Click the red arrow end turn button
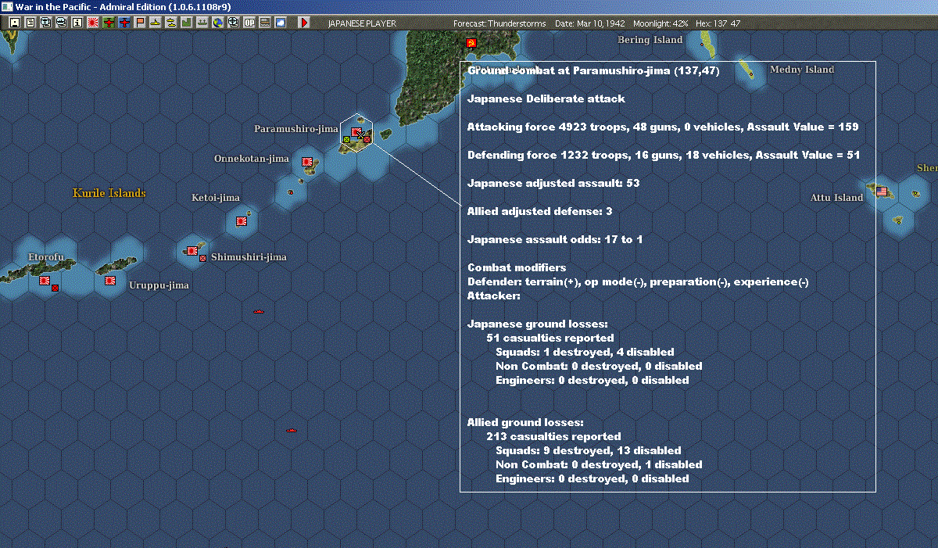This screenshot has width=938, height=548. coord(304,23)
